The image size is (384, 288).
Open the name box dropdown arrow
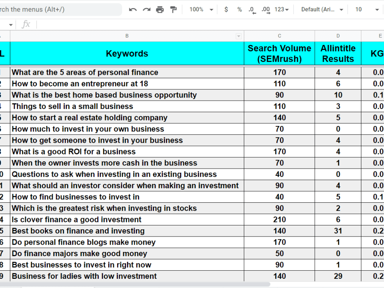(x=10, y=25)
